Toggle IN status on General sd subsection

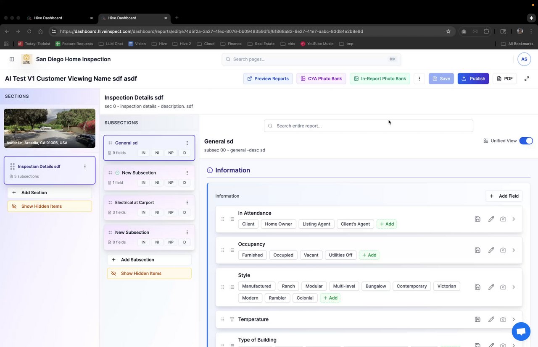click(x=143, y=153)
